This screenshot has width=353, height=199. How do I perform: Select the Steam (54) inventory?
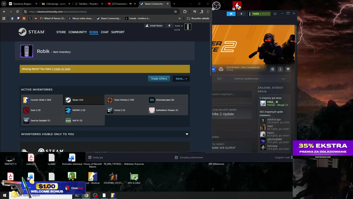84,100
